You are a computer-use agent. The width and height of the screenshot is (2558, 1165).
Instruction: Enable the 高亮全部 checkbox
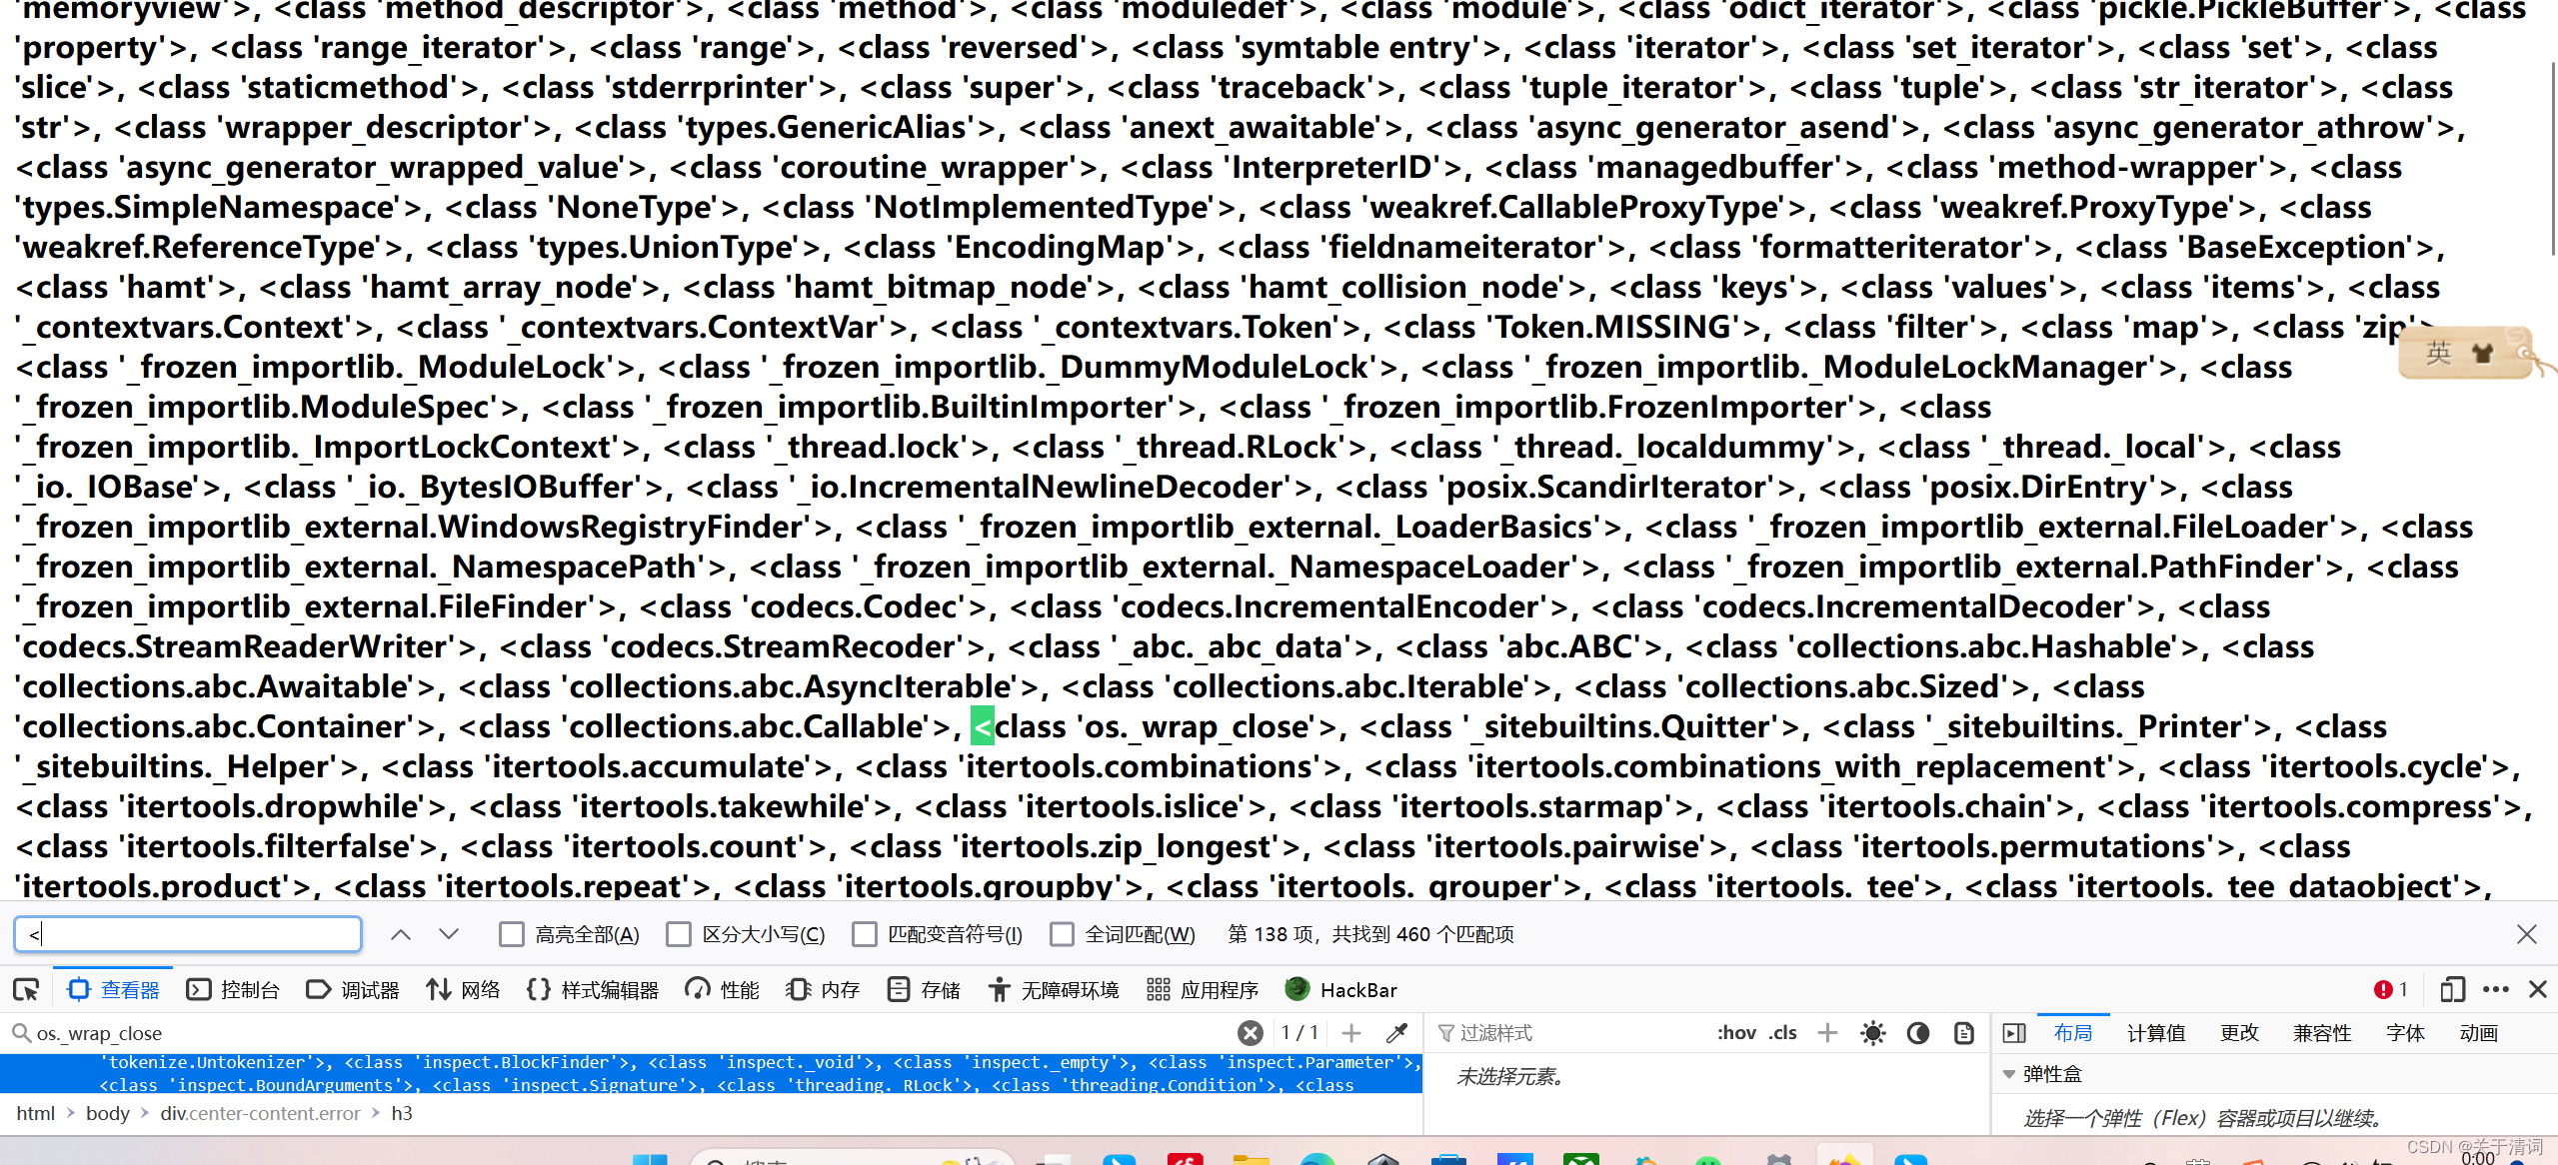[512, 934]
